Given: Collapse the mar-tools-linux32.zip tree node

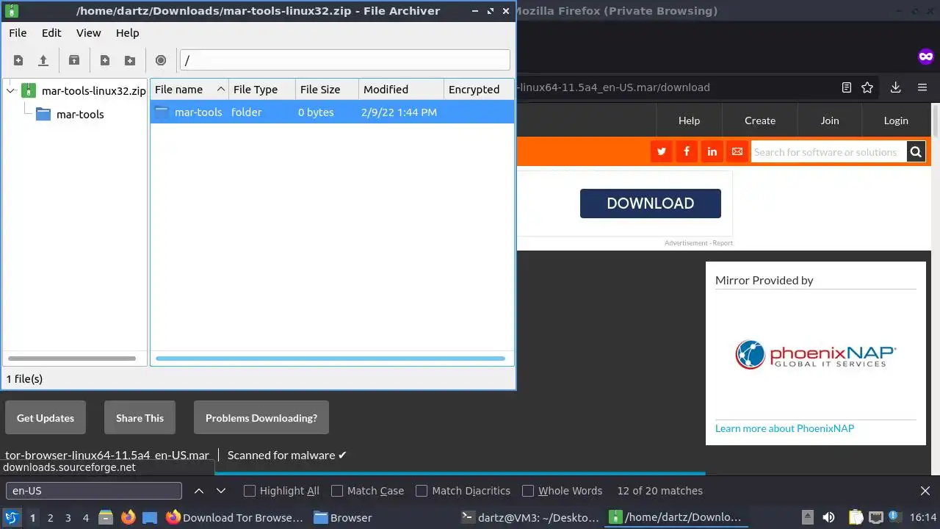Looking at the screenshot, I should [x=10, y=90].
